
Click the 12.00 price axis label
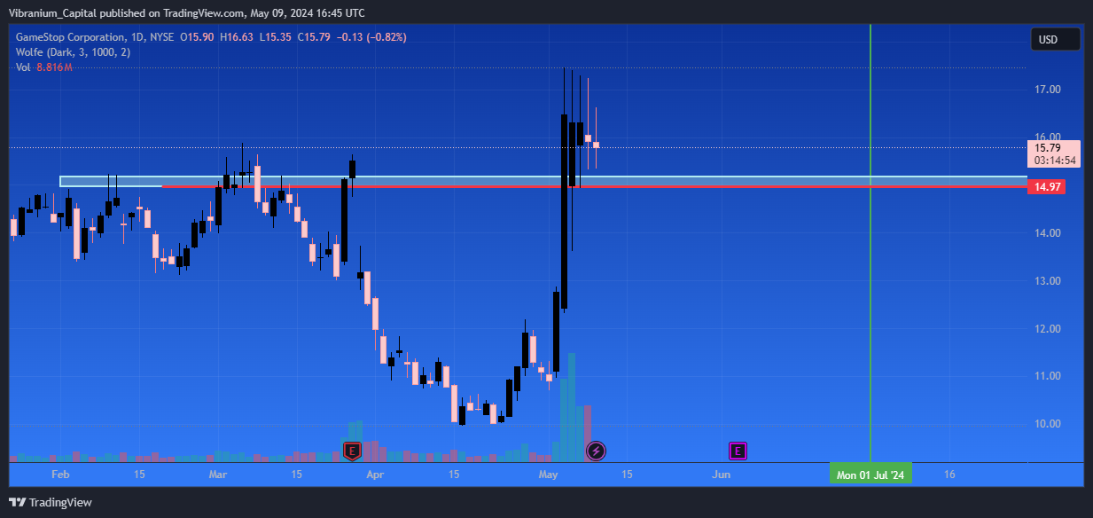pyautogui.click(x=1048, y=329)
